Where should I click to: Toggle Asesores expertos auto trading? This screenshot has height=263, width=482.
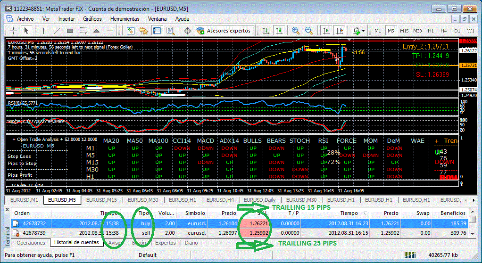[x=224, y=31]
